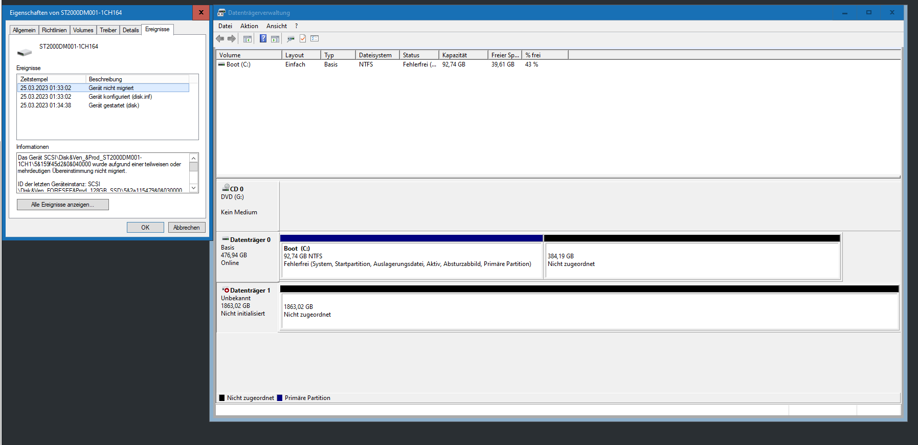Screen dimensions: 918x445
Task: Switch to the Richtlinien tab
Action: pyautogui.click(x=54, y=30)
